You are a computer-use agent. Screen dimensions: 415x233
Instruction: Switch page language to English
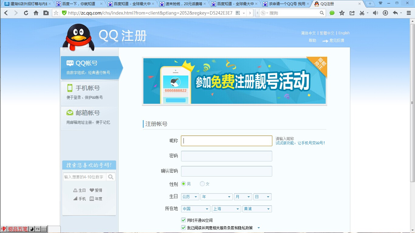pos(344,33)
